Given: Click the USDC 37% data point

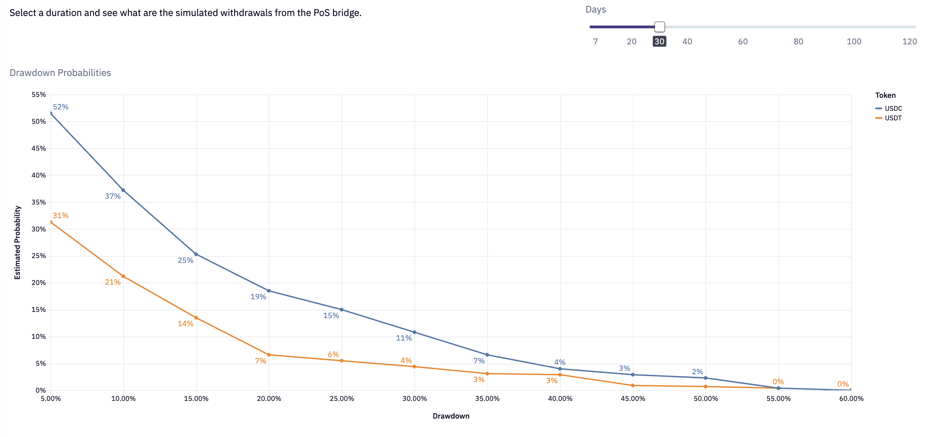Looking at the screenshot, I should coord(123,190).
